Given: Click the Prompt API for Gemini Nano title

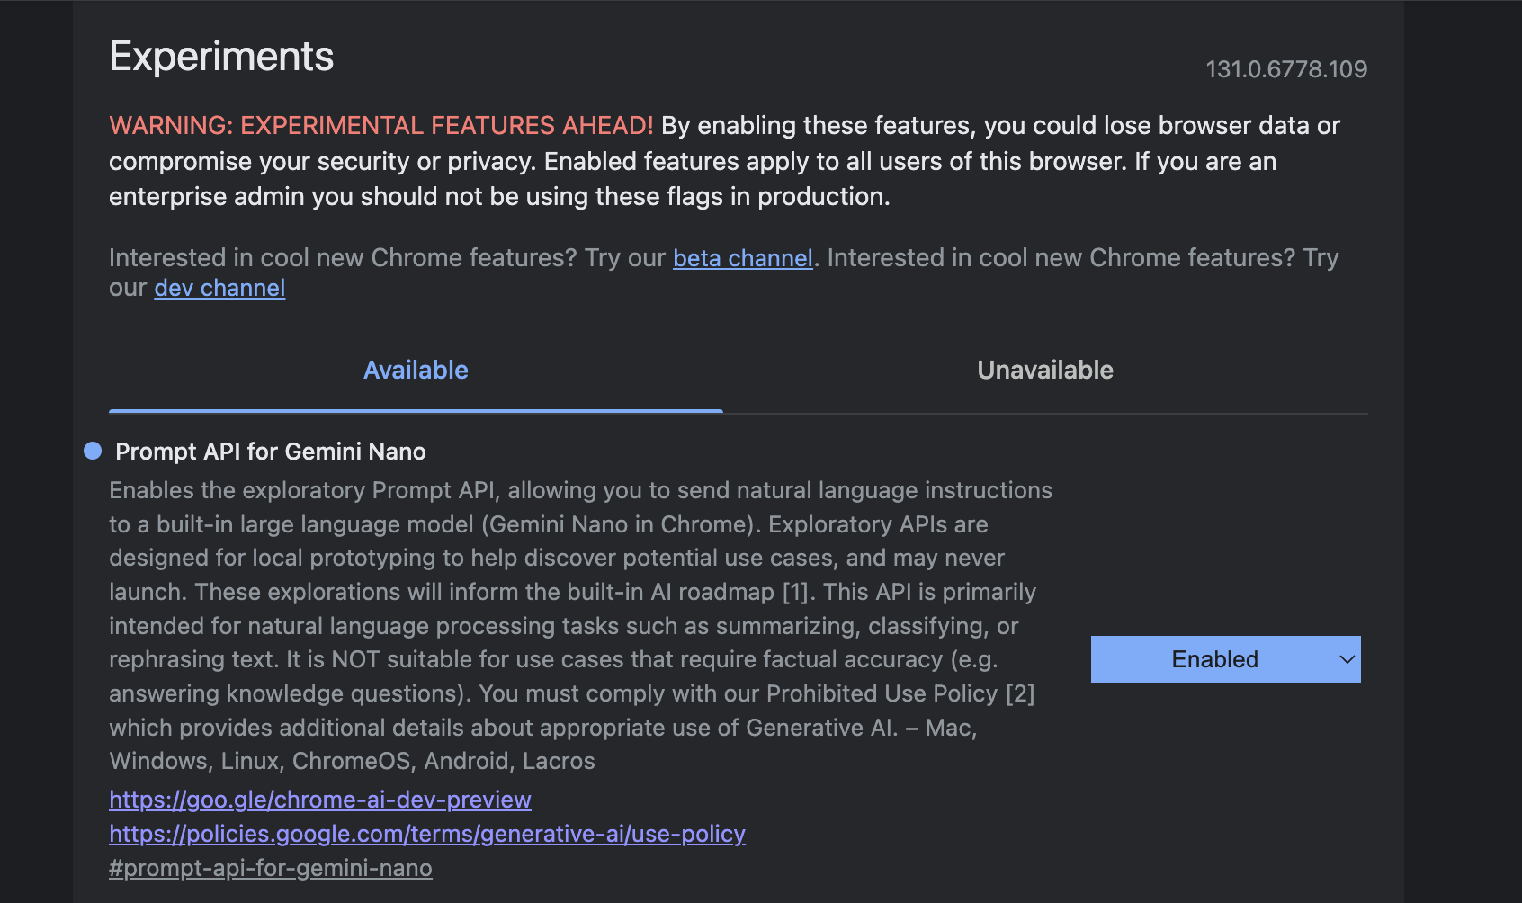Looking at the screenshot, I should [x=271, y=451].
